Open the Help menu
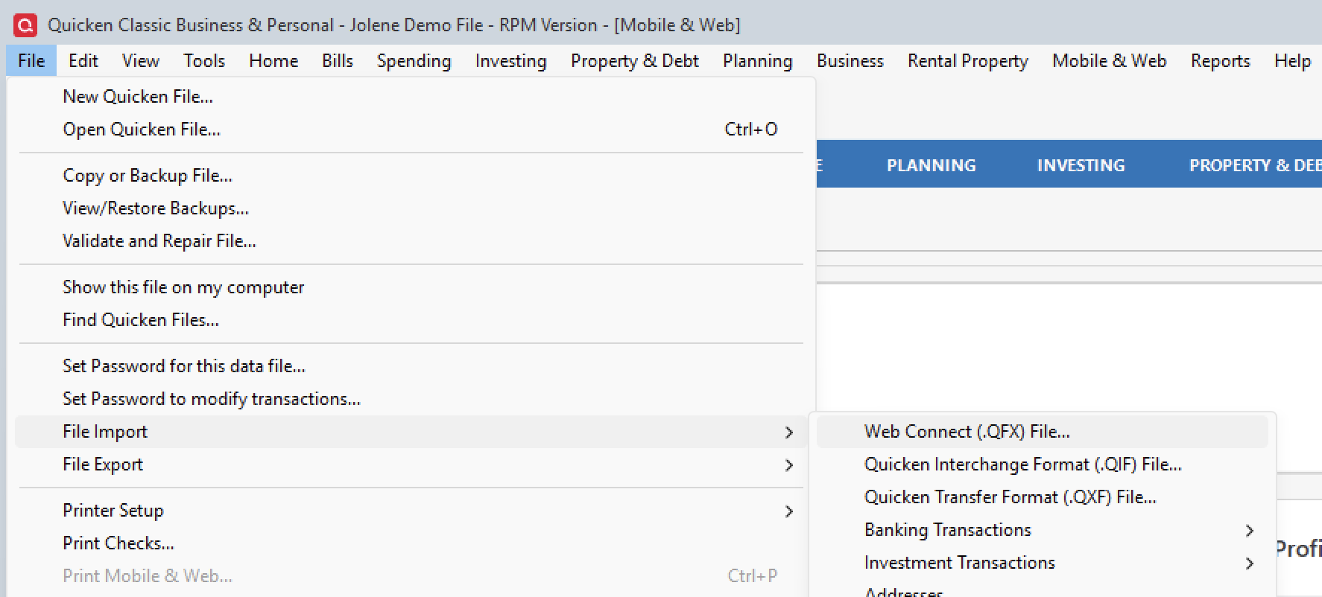The height and width of the screenshot is (597, 1322). click(1293, 61)
